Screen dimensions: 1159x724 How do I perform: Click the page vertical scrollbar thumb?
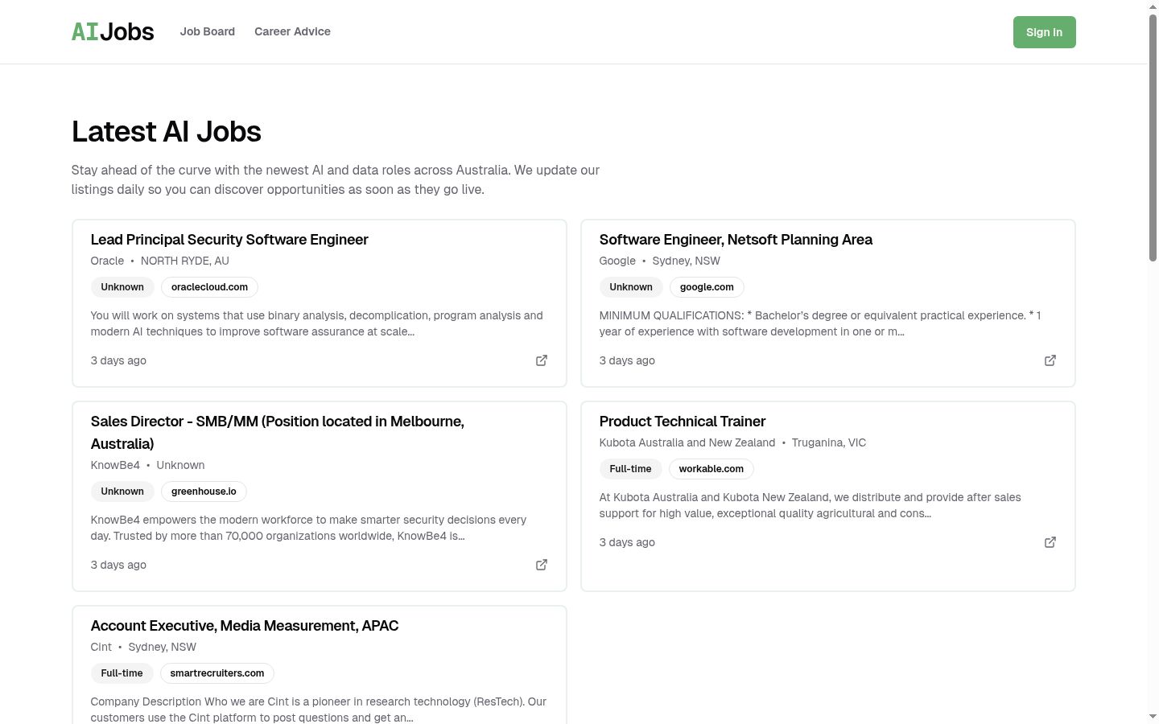coord(1153,137)
